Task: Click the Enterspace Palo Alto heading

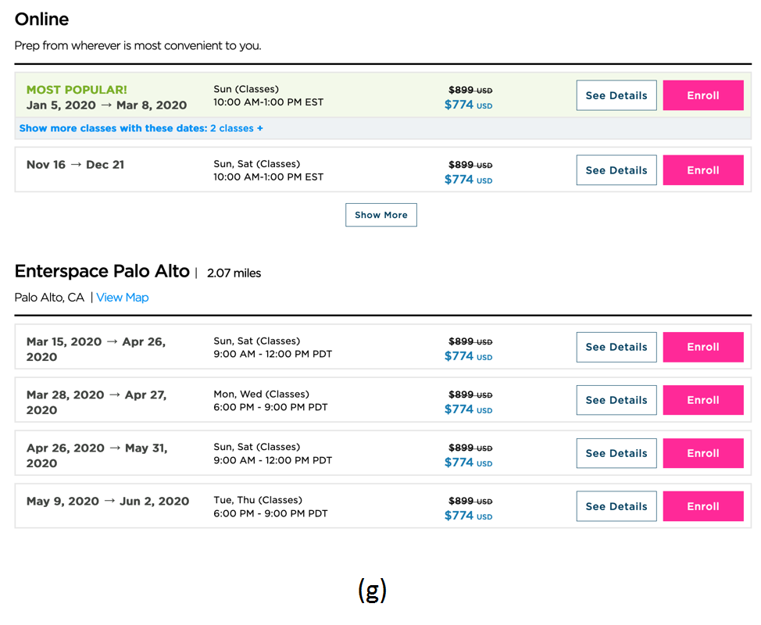Action: tap(102, 272)
